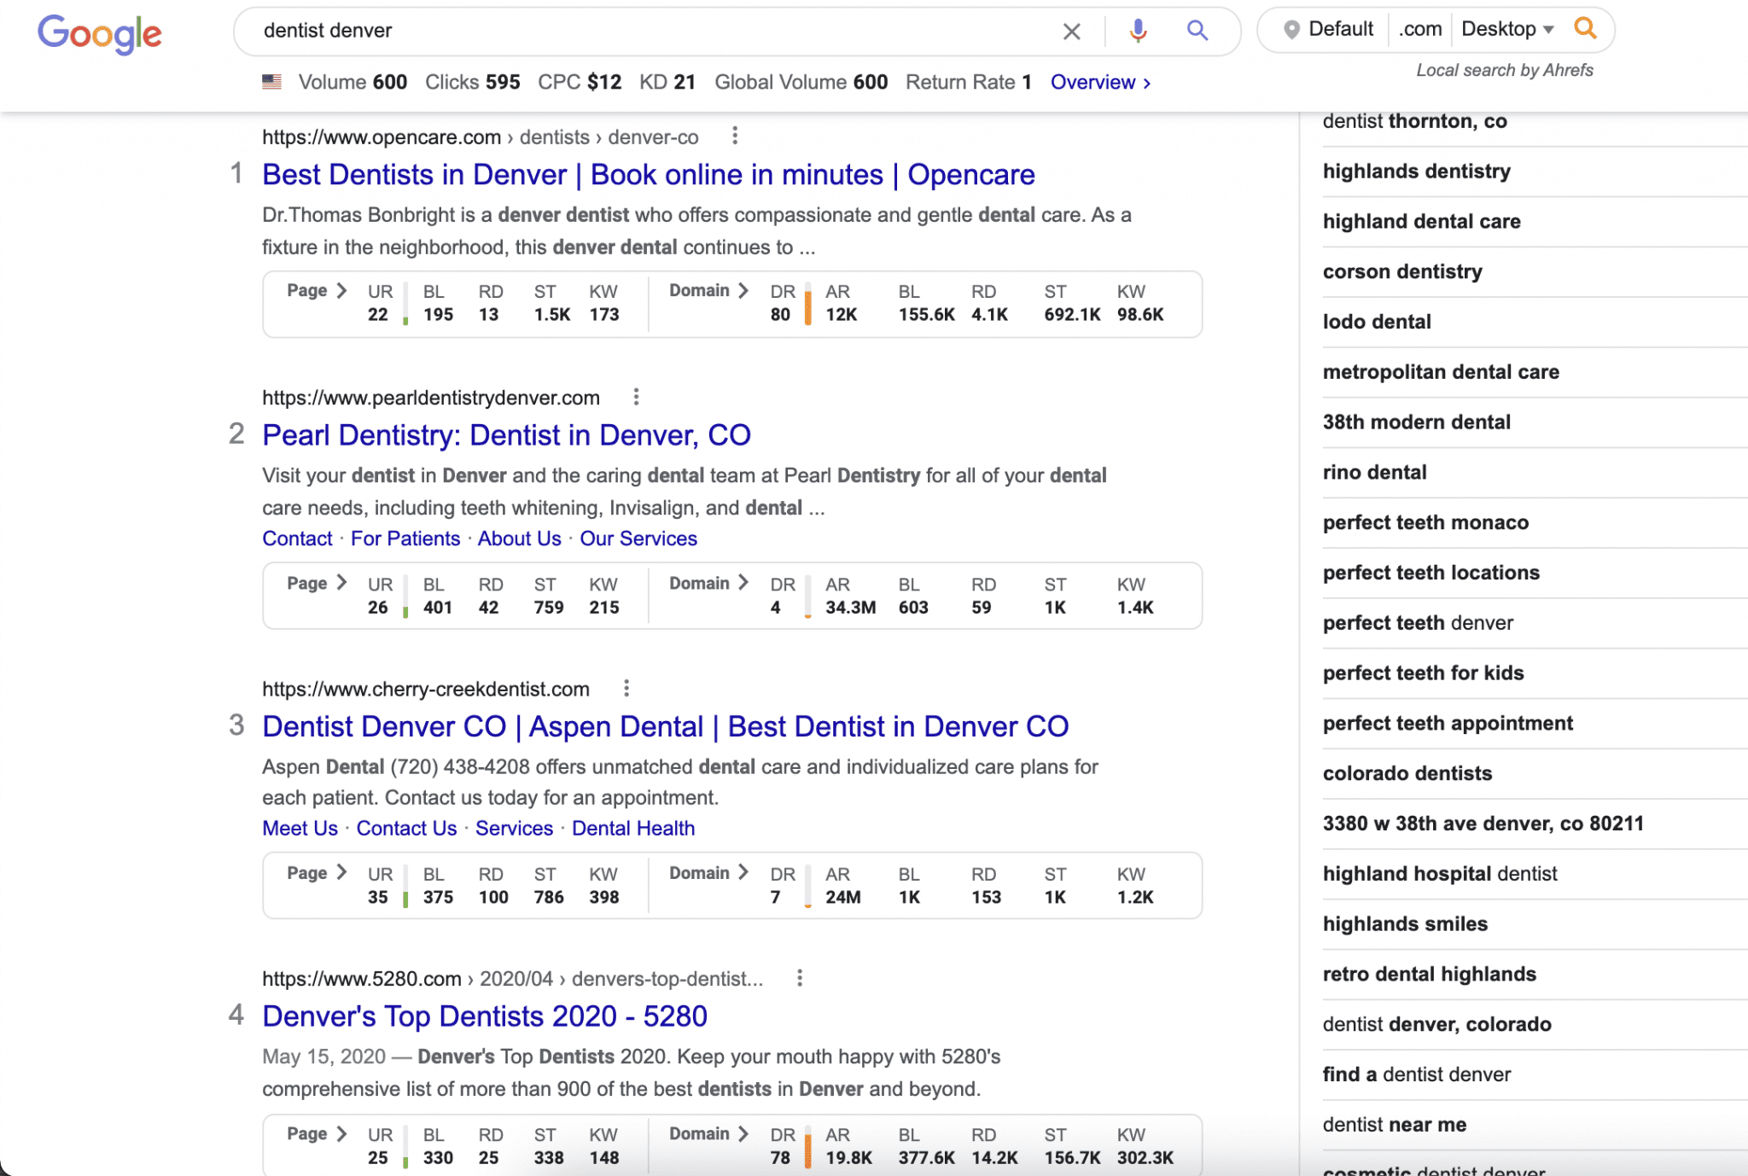Click in the dentist denver search field
This screenshot has width=1748, height=1176.
649,31
